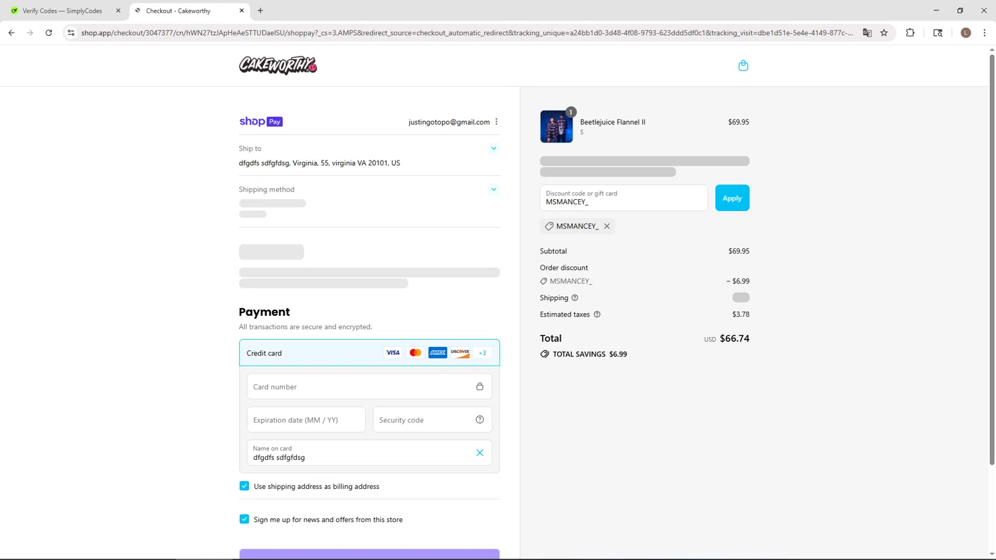Show Estimated taxes info icon

click(597, 315)
